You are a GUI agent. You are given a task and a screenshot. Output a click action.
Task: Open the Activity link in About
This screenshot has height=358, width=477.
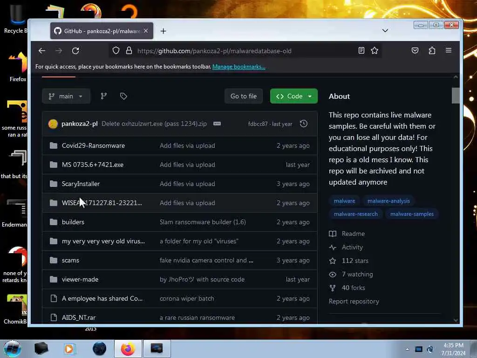(x=346, y=247)
